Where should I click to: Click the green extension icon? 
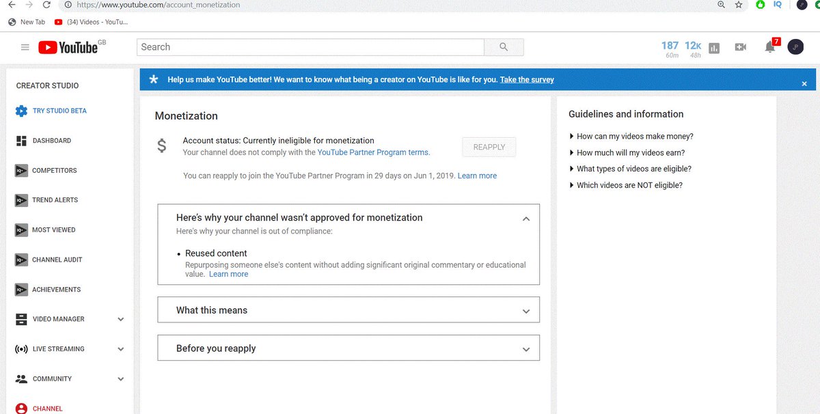coord(761,4)
